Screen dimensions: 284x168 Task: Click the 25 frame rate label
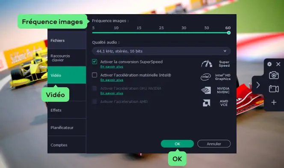point(161,28)
